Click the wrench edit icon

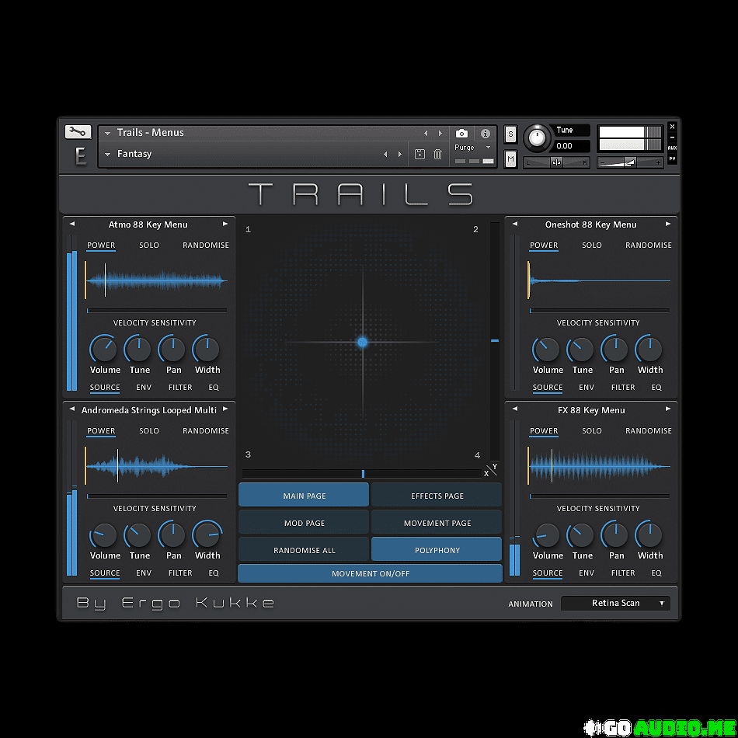[78, 132]
